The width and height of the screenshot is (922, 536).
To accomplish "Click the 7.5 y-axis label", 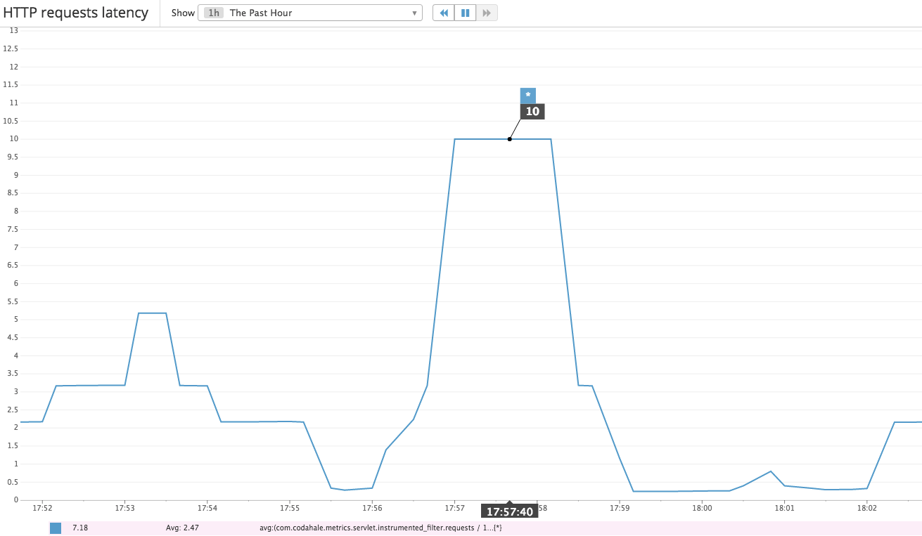I will coord(13,229).
